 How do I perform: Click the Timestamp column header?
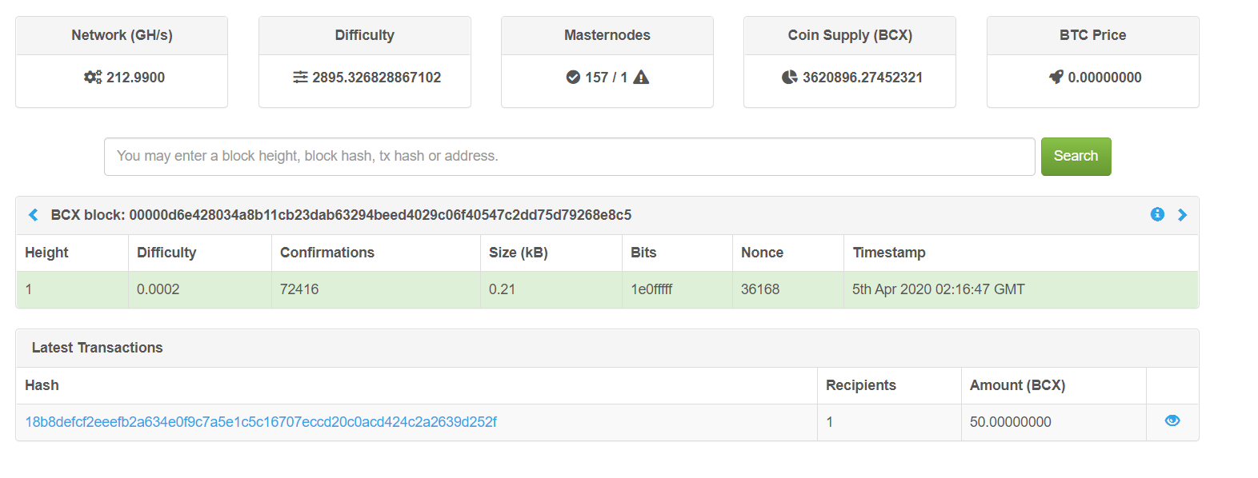889,253
